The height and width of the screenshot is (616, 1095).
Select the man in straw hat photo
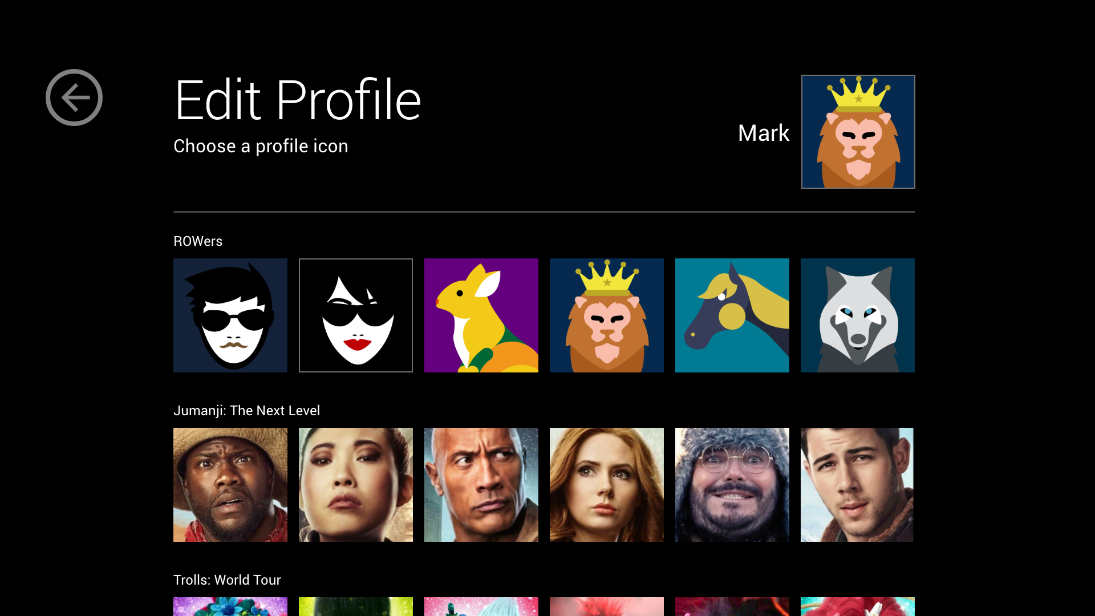tap(230, 485)
